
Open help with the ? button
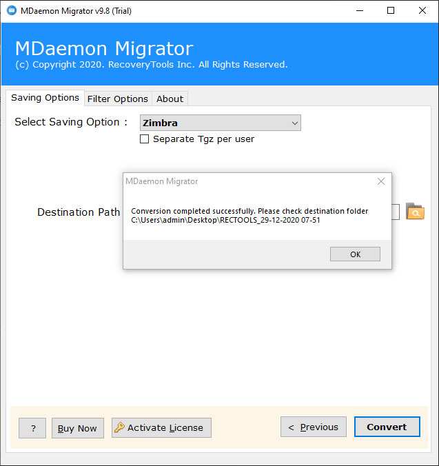point(32,428)
